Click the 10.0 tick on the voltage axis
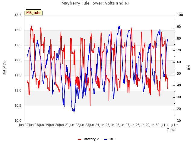Image resolution: width=193 pixels, height=145 pixels. [x=18, y=121]
